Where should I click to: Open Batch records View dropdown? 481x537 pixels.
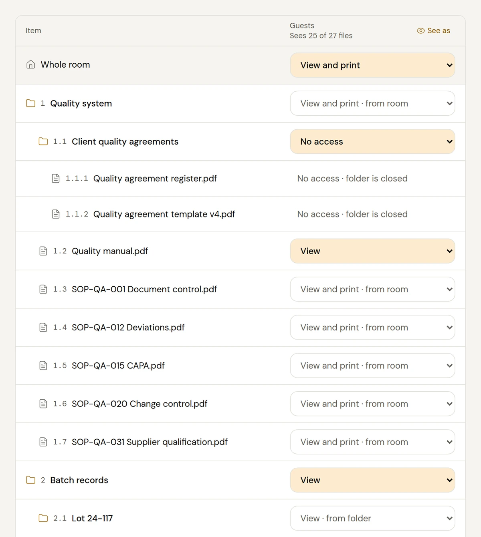[372, 480]
